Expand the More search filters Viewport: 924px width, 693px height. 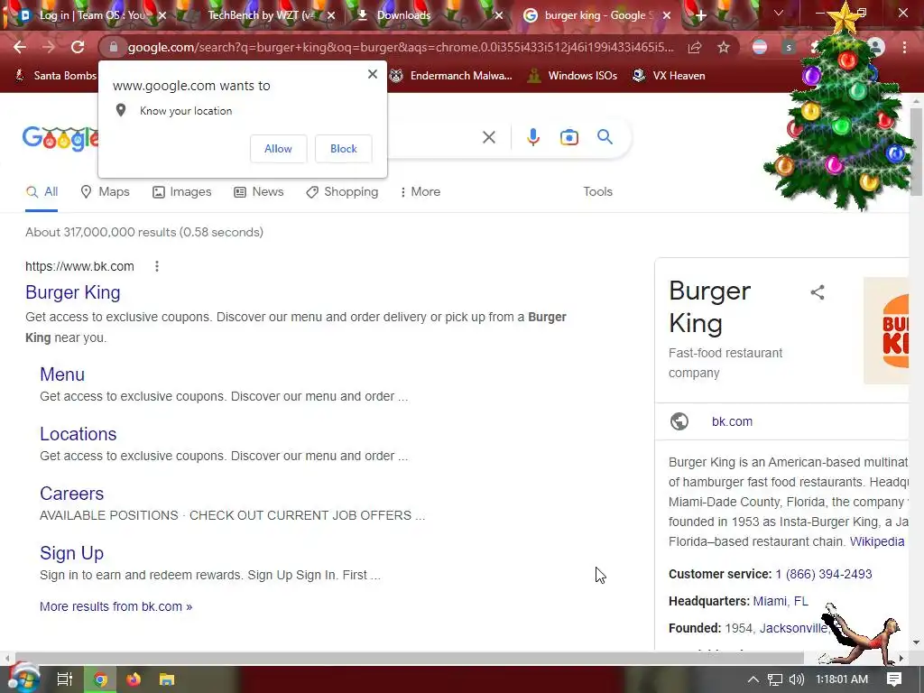[x=420, y=192]
